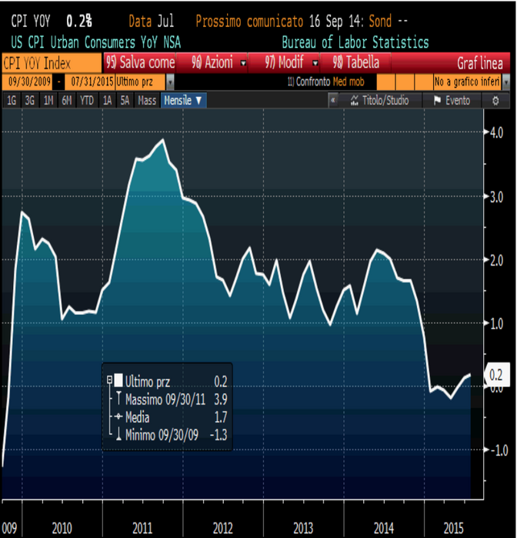Select the 1A time range
Image resolution: width=517 pixels, height=538 pixels.
(108, 101)
